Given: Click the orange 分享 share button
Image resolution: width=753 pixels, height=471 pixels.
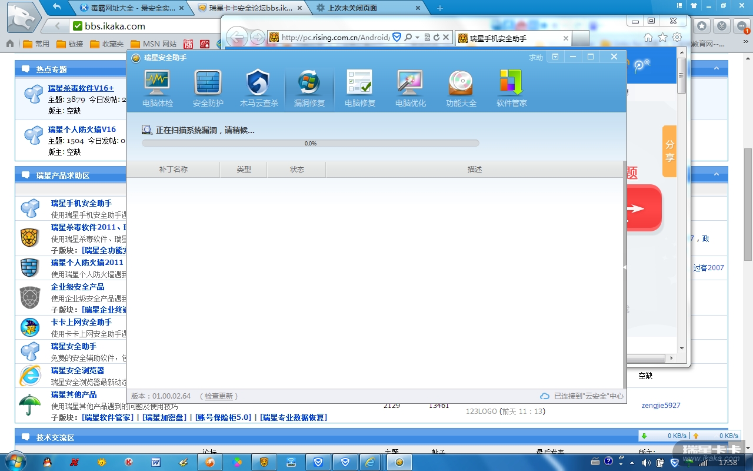Looking at the screenshot, I should point(669,151).
